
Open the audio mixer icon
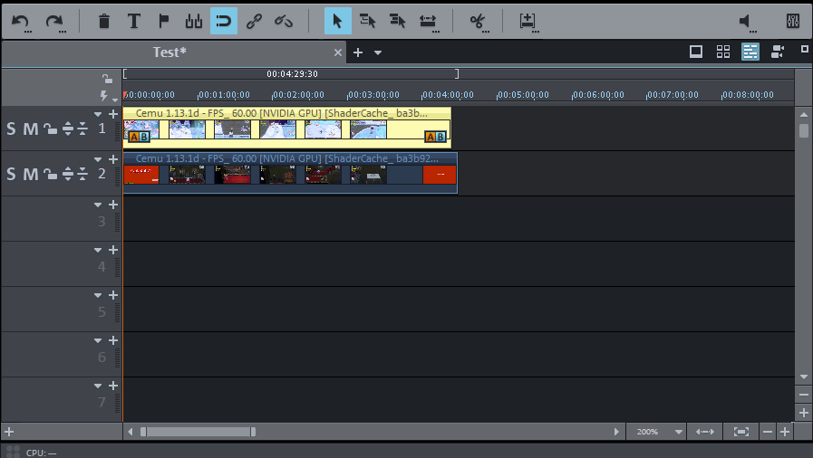click(793, 21)
